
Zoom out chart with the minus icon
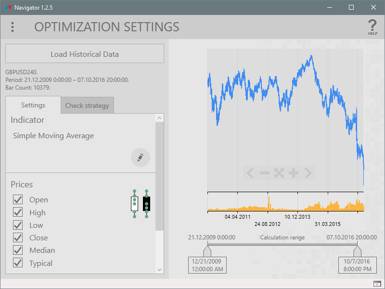[x=265, y=173]
